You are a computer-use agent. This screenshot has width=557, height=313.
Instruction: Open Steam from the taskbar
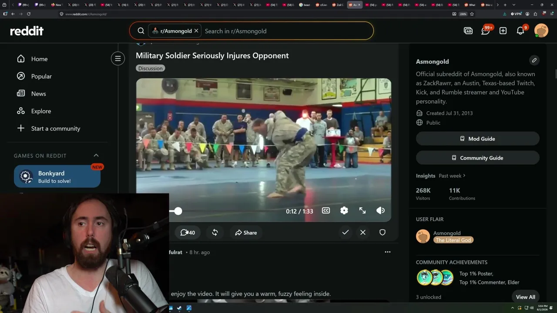click(x=180, y=308)
